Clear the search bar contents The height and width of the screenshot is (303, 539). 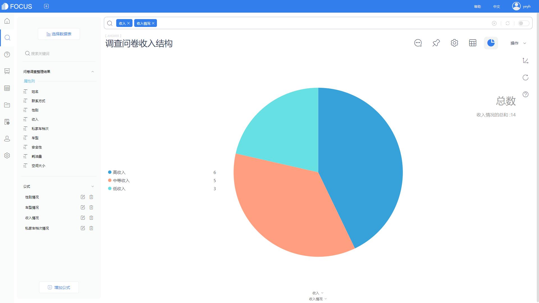coord(494,23)
